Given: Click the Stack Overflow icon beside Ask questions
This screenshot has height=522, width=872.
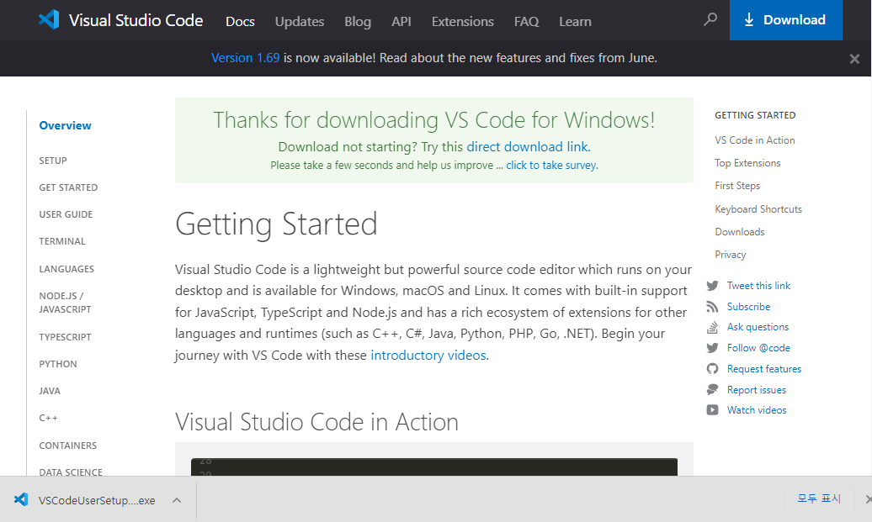Looking at the screenshot, I should click(x=712, y=327).
